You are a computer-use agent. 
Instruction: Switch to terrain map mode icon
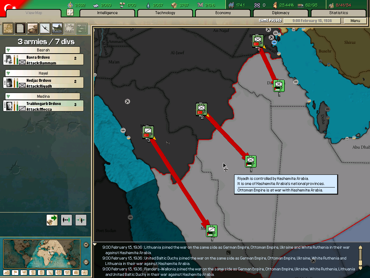click(6, 272)
